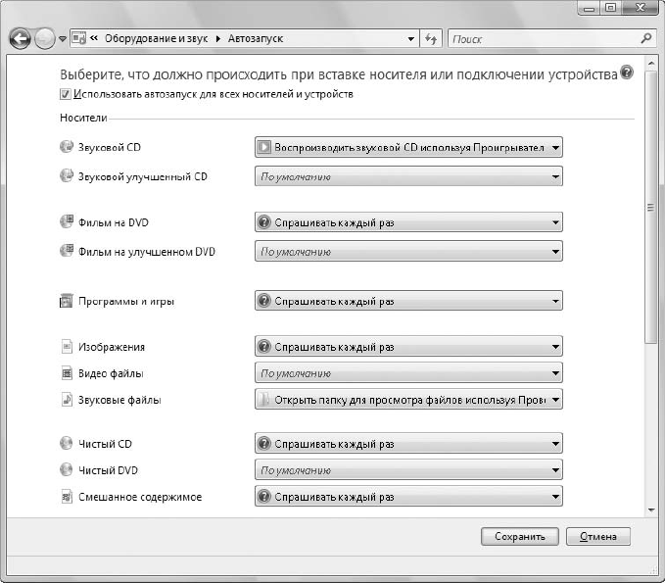This screenshot has width=665, height=583.
Task: Click folder icon in Звуковые файлы dropdown
Action: coord(263,399)
